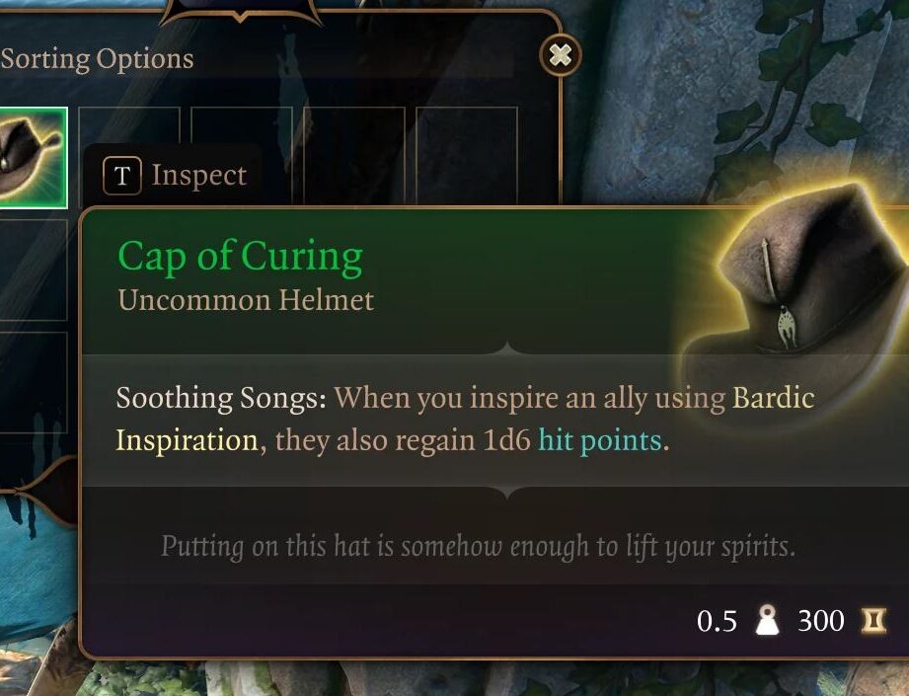Image resolution: width=909 pixels, height=696 pixels.
Task: Click the Cap of Curing title
Action: coord(241,257)
